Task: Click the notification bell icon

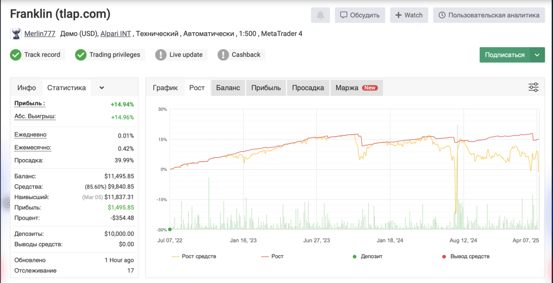Action: coord(320,15)
